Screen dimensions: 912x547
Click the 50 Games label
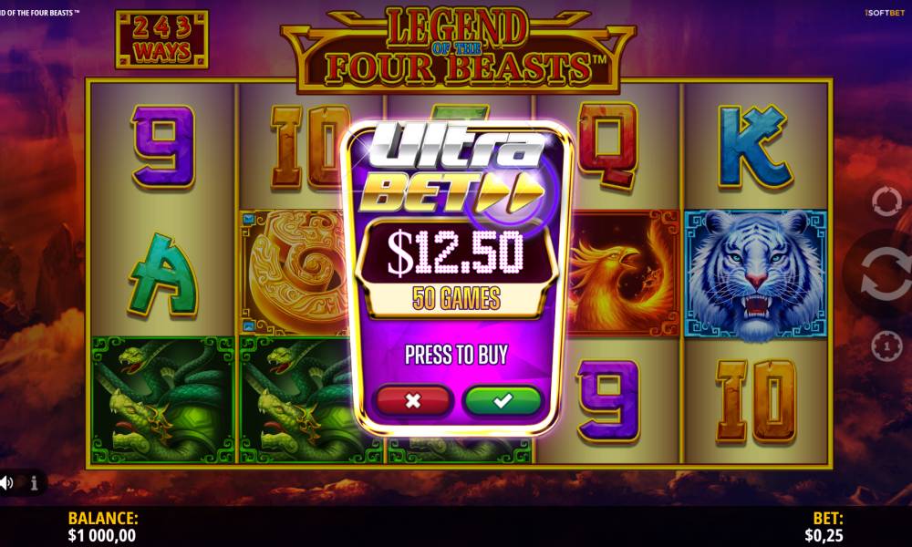pos(457,298)
